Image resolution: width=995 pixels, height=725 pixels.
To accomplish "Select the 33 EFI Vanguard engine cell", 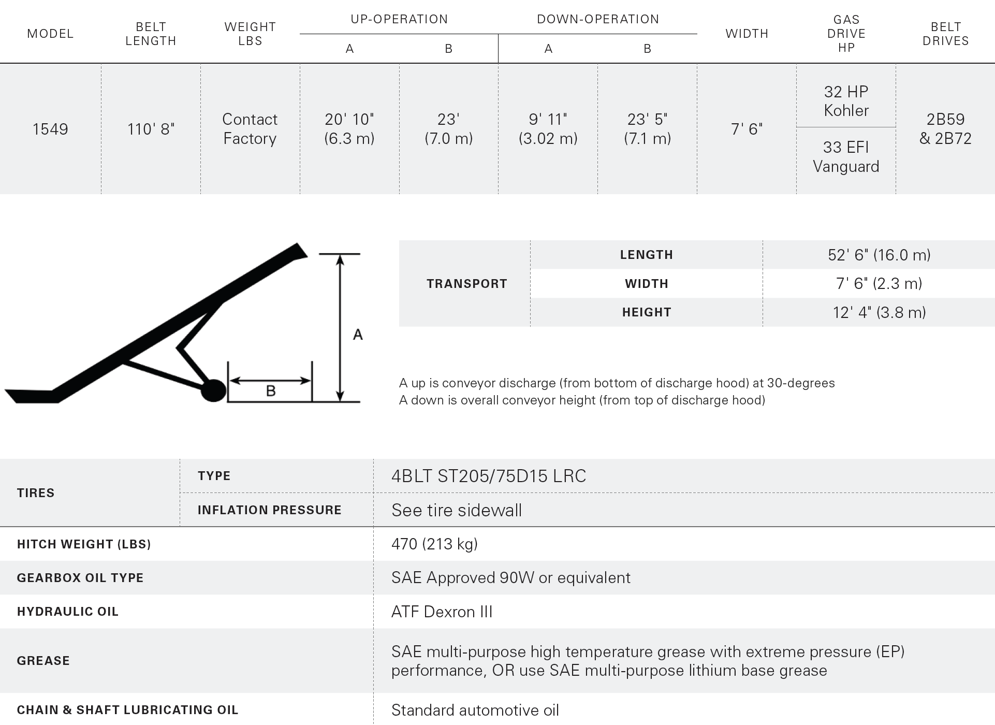I will coord(846,156).
